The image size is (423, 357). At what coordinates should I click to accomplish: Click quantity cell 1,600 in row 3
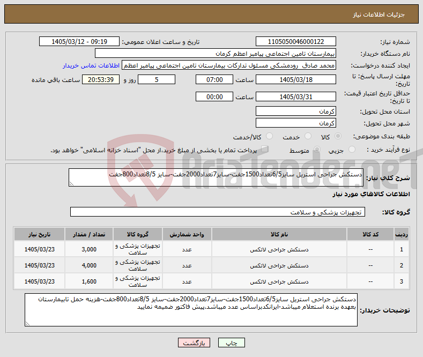click(89, 281)
